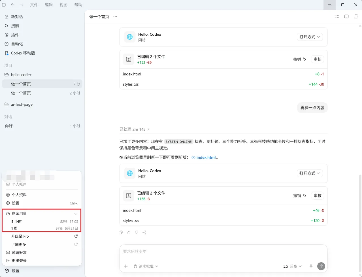Screen dimensions: 362x277
Task: Open the 你好 conversation
Action: click(x=42, y=126)
